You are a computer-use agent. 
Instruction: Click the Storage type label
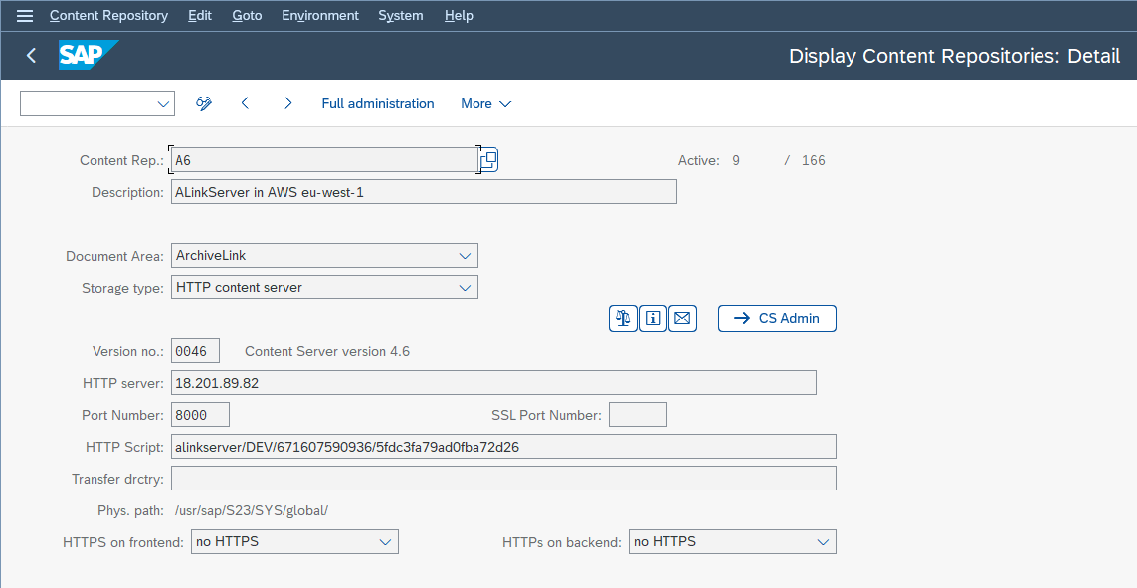point(122,288)
